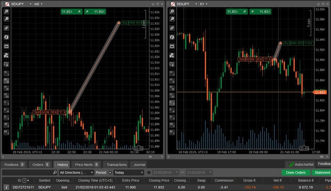Select m15 timeframe in left chart toolbar
The image size is (331, 191).
pos(6,88)
